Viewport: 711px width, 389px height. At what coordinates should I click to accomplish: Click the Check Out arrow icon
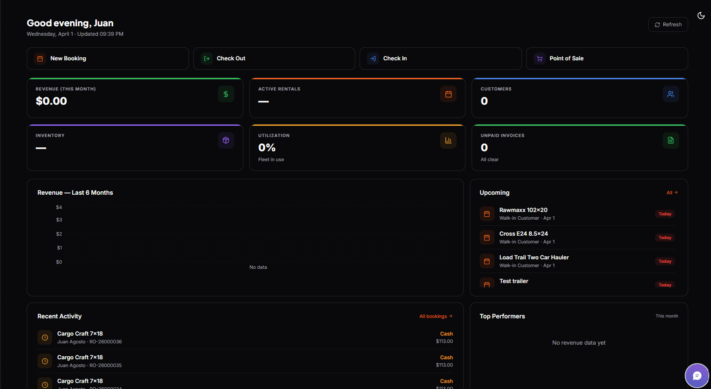tap(206, 58)
